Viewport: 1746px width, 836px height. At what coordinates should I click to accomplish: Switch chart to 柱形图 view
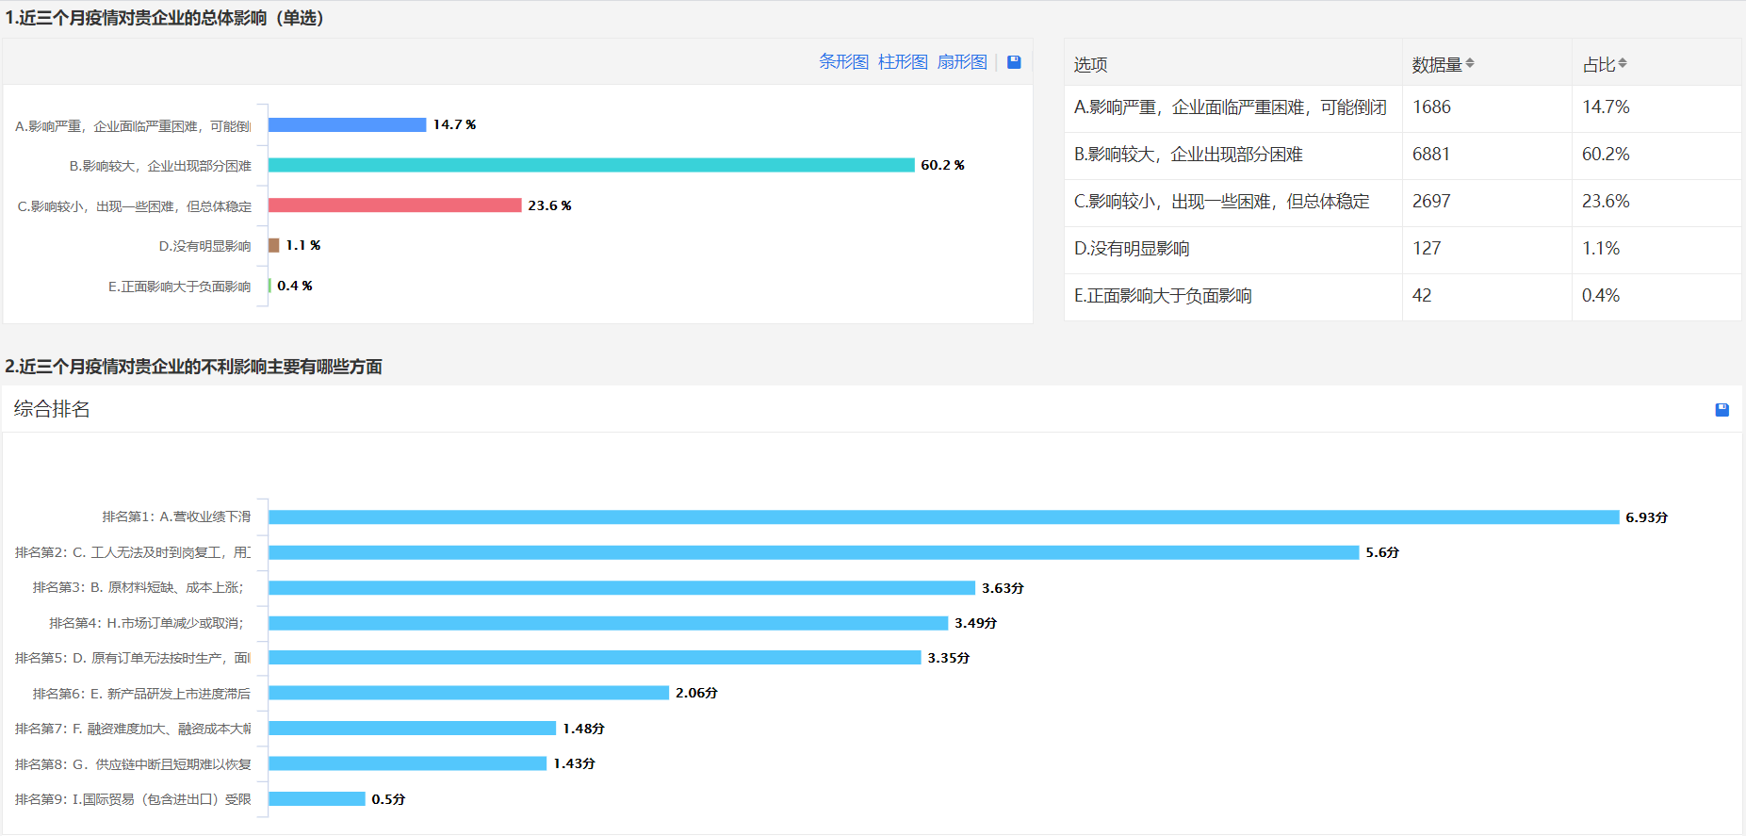point(903,62)
